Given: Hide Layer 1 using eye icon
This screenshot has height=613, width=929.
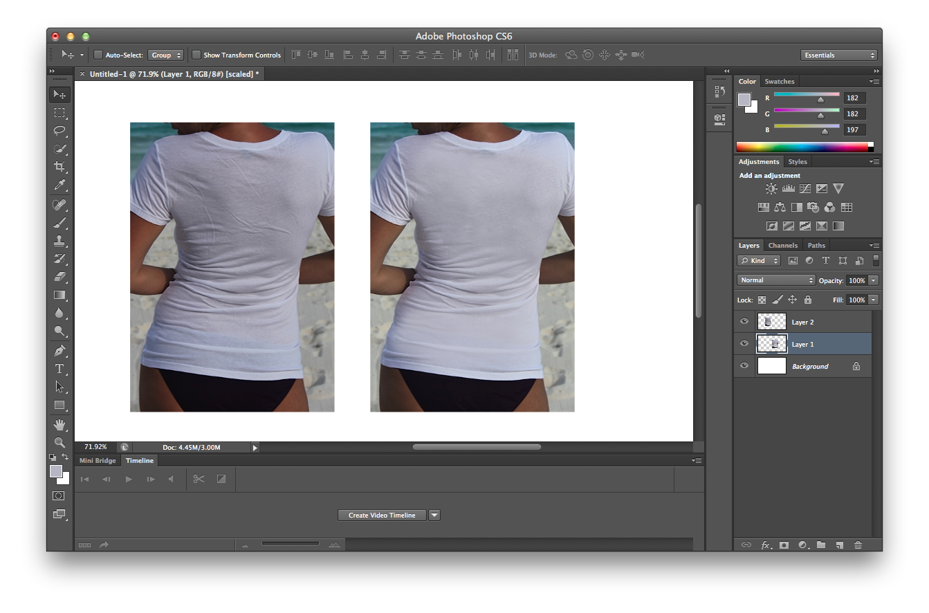Looking at the screenshot, I should coord(744,344).
